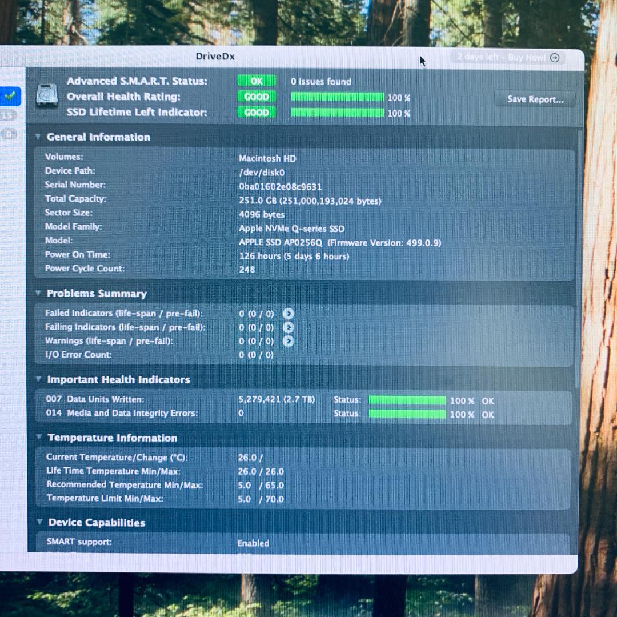Image resolution: width=617 pixels, height=617 pixels.
Task: Collapse the Important Health Indicators section
Action: (x=38, y=379)
